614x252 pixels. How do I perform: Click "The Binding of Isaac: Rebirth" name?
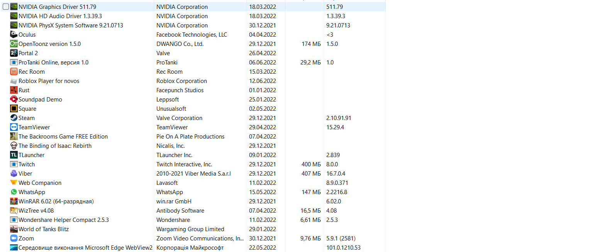55,146
